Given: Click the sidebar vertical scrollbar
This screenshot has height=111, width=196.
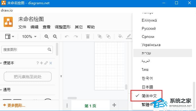Looking at the screenshot, I should point(57,49).
